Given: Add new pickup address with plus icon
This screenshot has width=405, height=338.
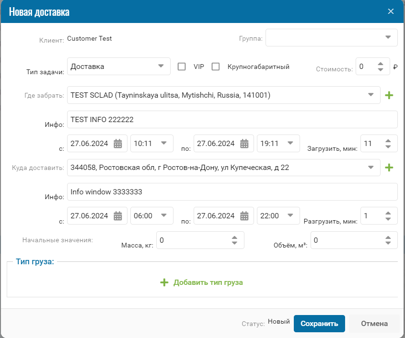Looking at the screenshot, I should click(389, 95).
